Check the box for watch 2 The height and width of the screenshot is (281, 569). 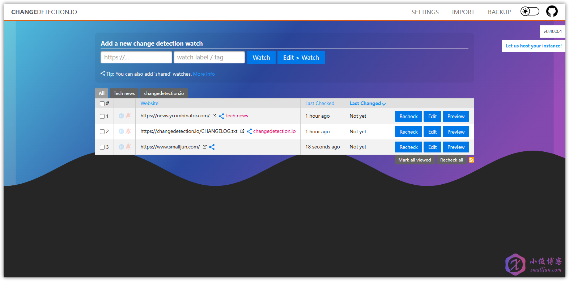102,132
